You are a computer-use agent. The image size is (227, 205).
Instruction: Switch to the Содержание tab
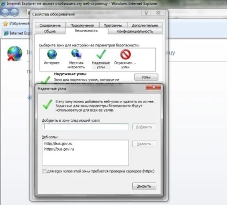coord(50,26)
